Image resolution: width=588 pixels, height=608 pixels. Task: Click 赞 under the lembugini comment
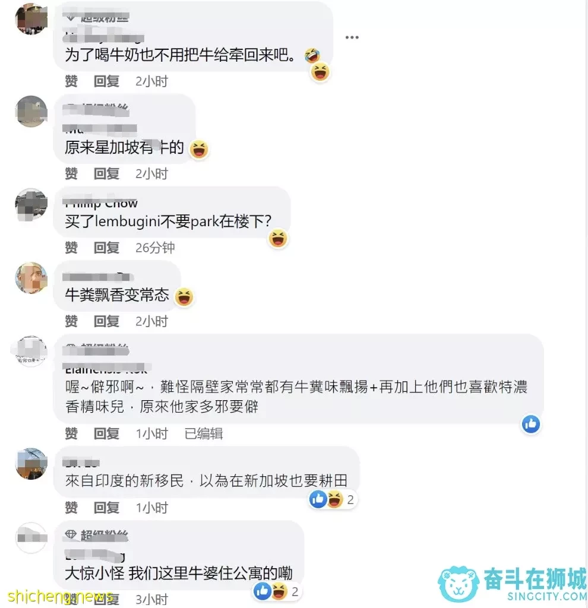(x=71, y=248)
